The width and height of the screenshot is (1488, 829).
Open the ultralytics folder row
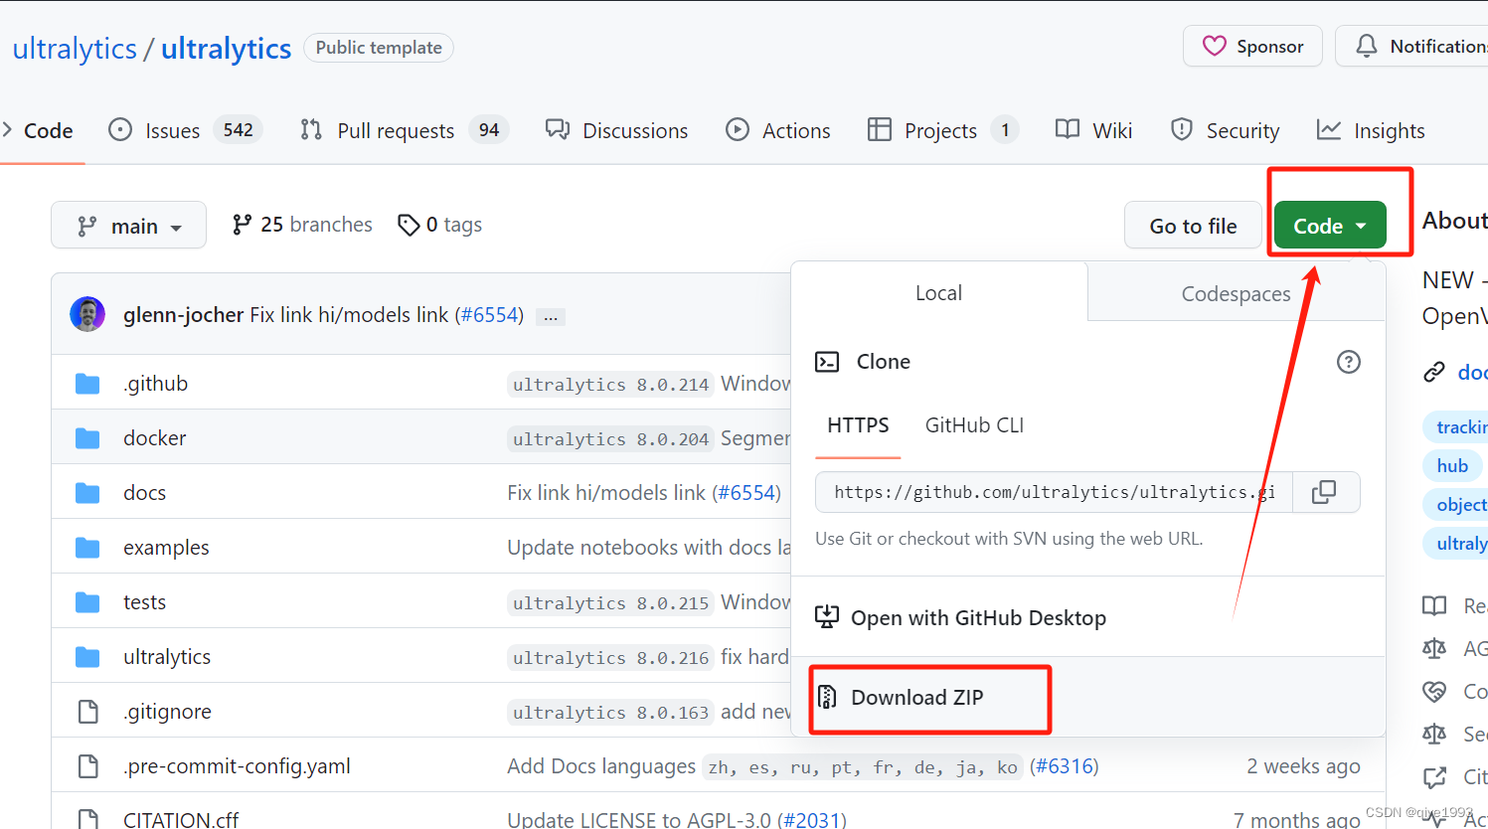pyautogui.click(x=167, y=657)
